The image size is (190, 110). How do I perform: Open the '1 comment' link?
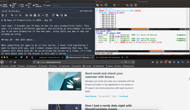(x=123, y=96)
